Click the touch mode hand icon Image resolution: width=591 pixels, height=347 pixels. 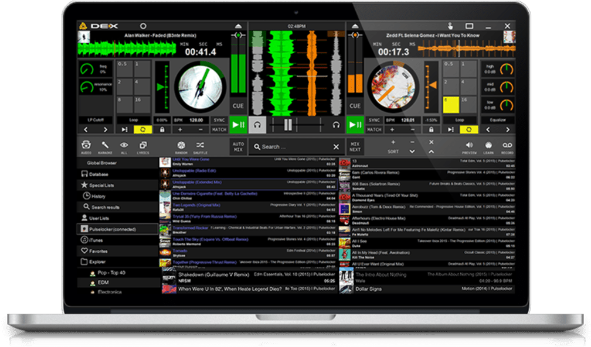tap(450, 26)
